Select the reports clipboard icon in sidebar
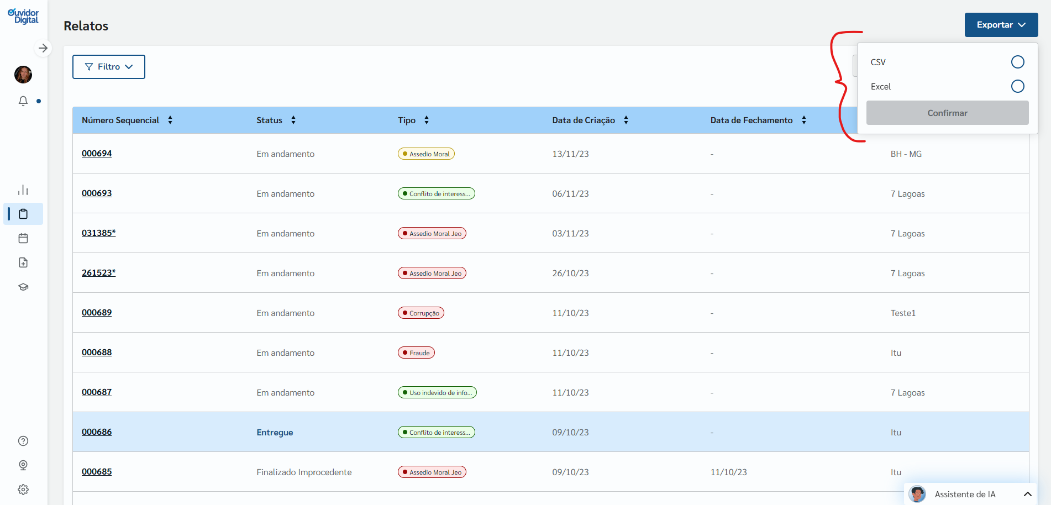1051x505 pixels. point(23,214)
